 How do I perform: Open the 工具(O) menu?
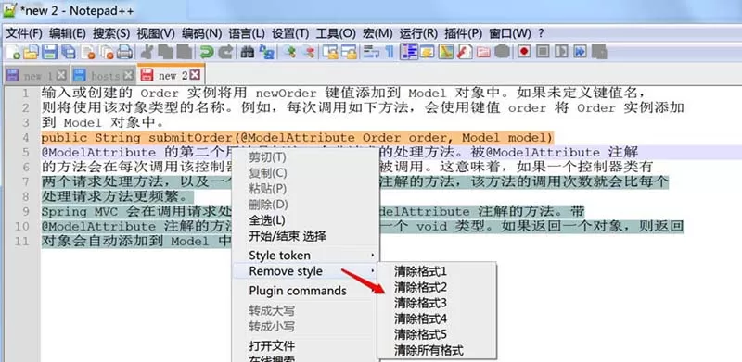point(336,33)
